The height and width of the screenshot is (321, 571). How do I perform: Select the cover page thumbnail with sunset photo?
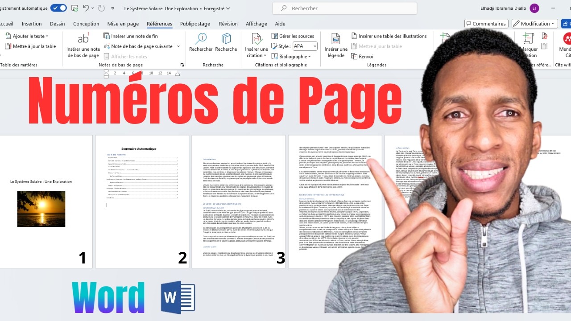(46, 202)
